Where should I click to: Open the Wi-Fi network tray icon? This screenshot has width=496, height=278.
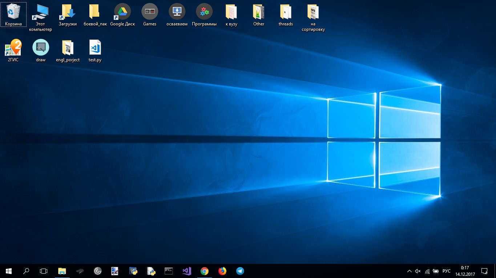click(427, 271)
